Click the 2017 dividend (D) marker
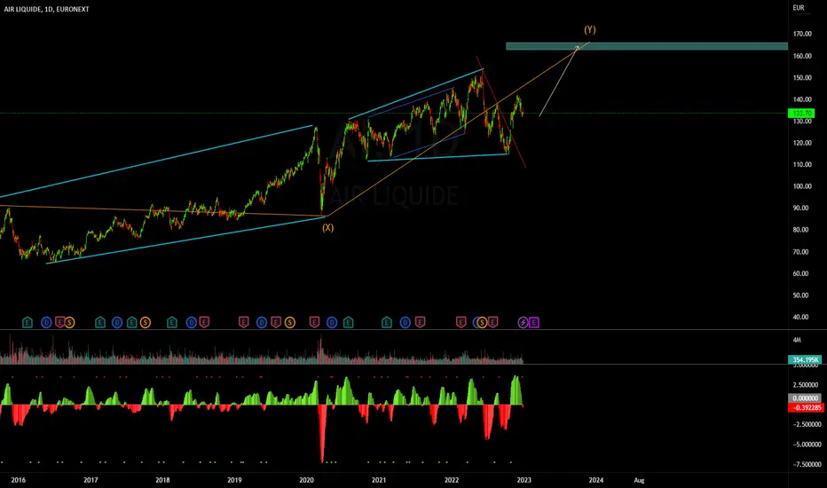827x488 pixels. [117, 322]
